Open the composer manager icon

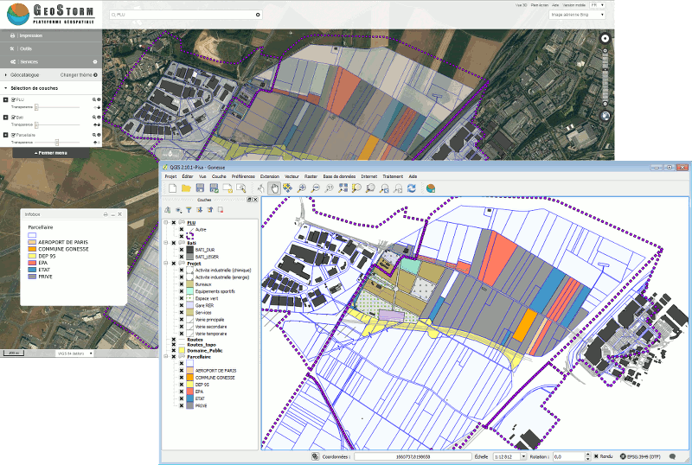click(x=241, y=188)
